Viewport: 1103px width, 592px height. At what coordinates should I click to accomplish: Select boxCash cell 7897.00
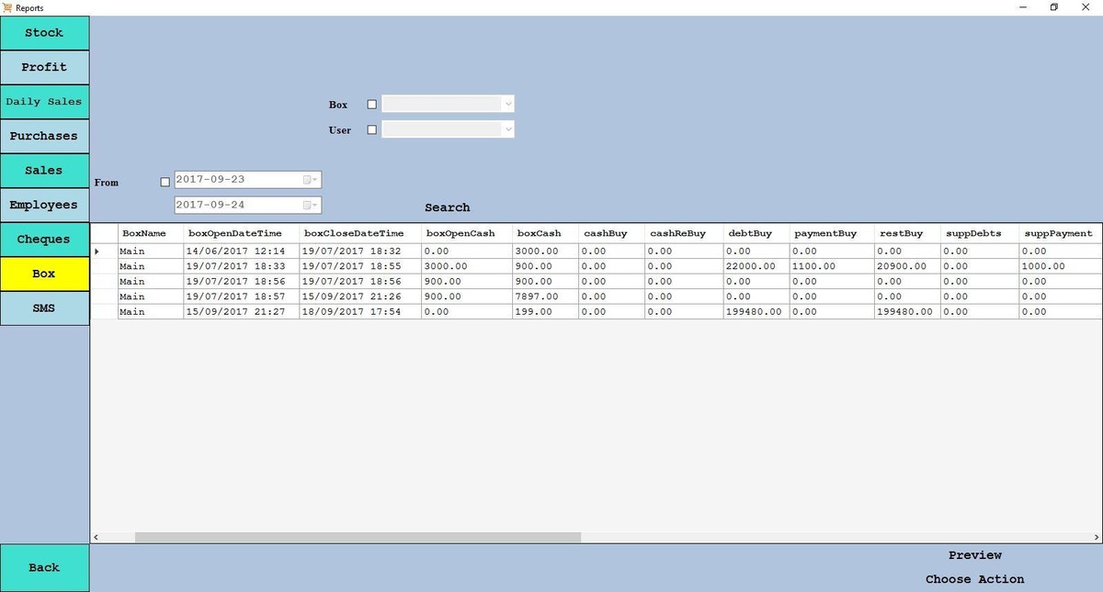coord(545,296)
